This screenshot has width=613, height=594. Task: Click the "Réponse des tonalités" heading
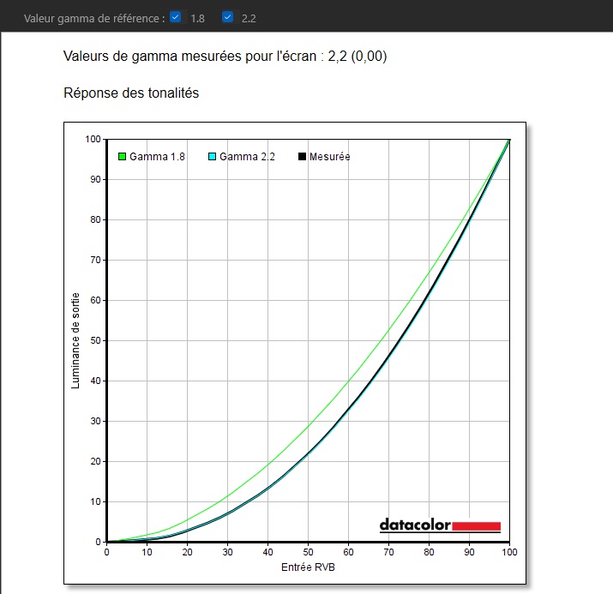click(x=131, y=93)
